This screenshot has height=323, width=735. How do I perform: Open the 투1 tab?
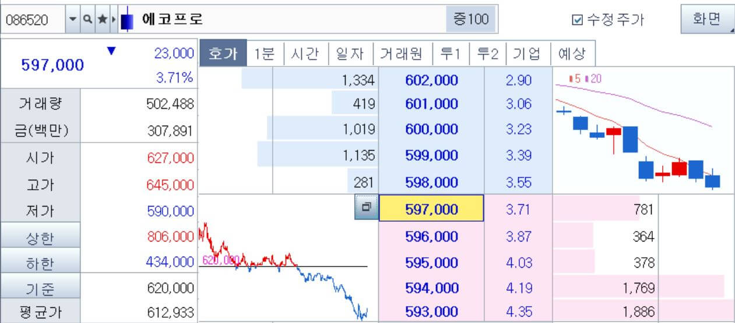tap(451, 54)
